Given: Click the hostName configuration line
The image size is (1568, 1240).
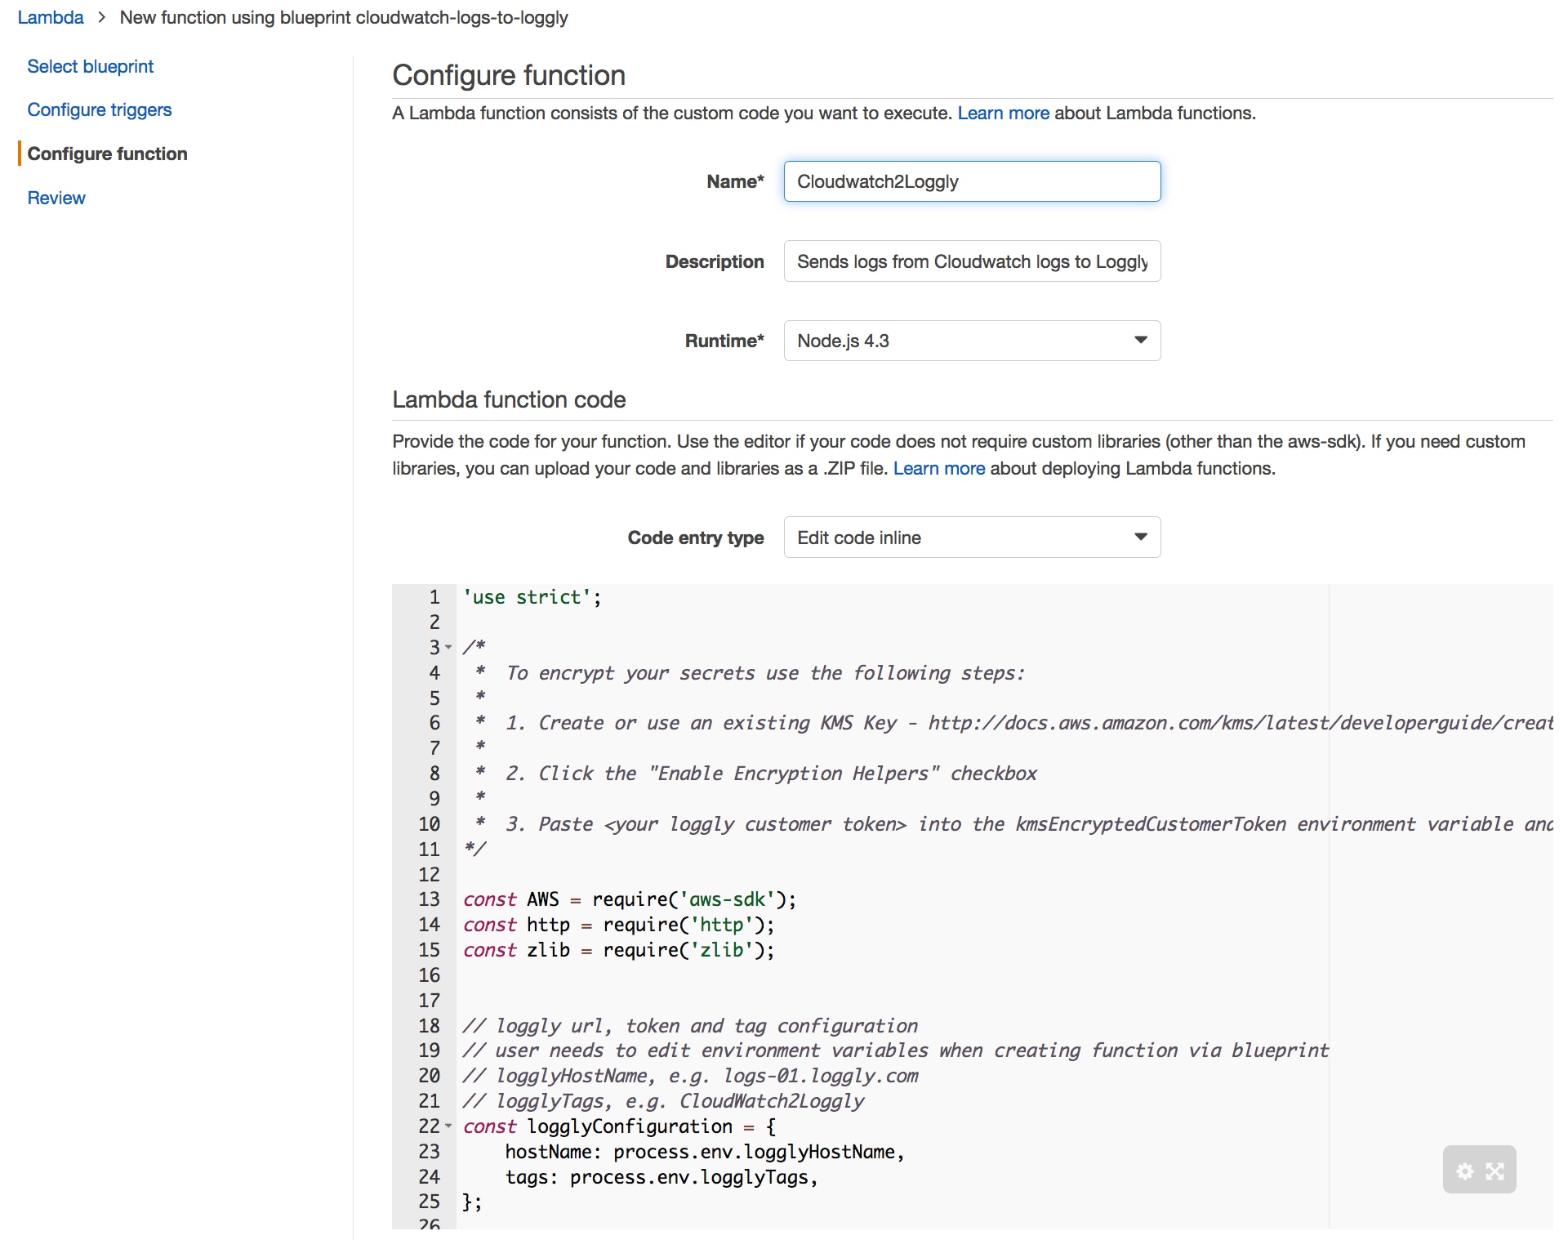Looking at the screenshot, I should [704, 1152].
